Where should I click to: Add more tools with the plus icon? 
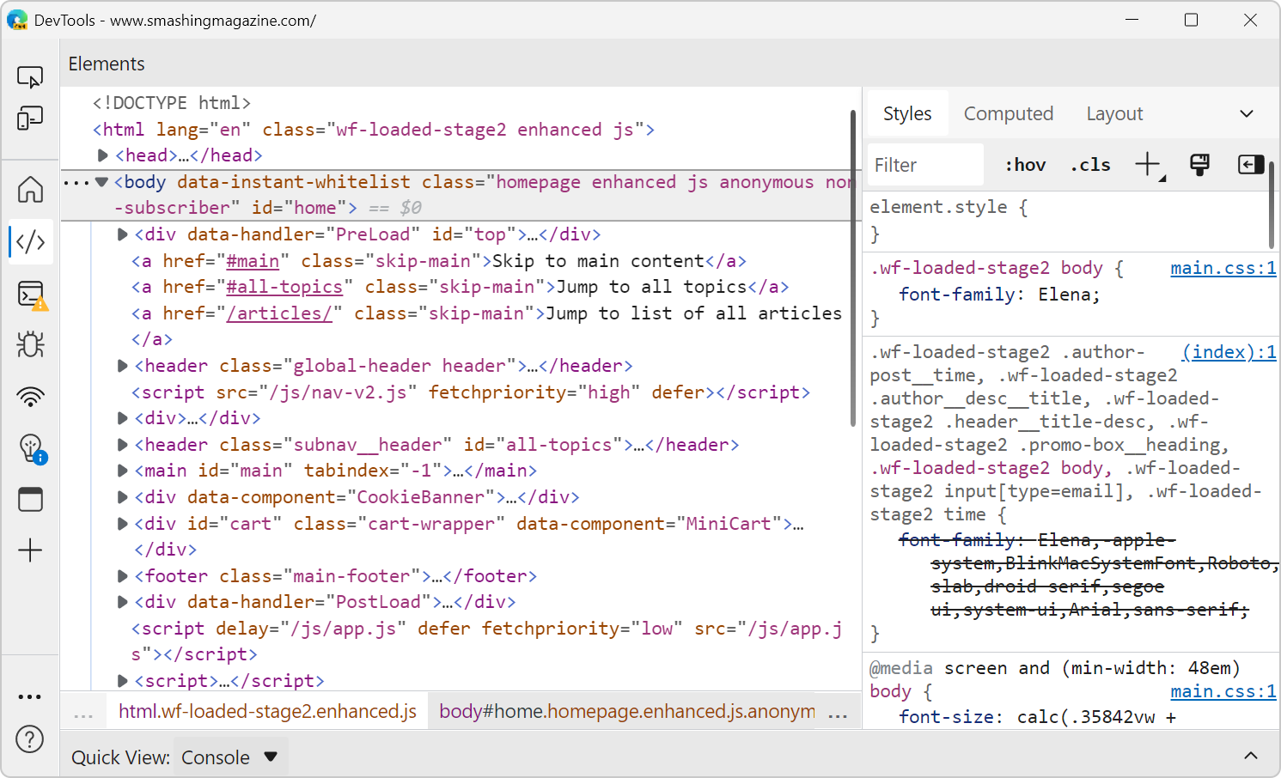(x=30, y=550)
